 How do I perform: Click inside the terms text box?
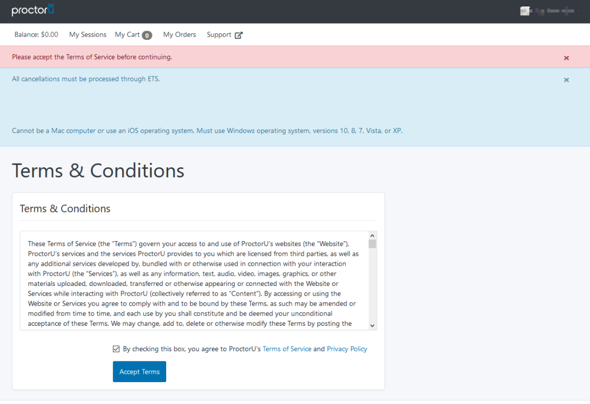coord(194,280)
